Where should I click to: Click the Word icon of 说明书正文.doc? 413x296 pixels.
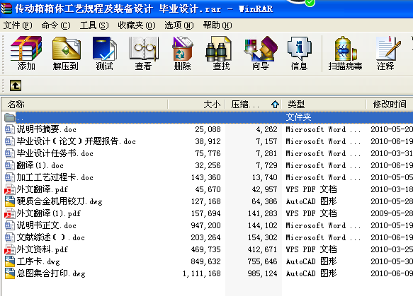pos(9,225)
